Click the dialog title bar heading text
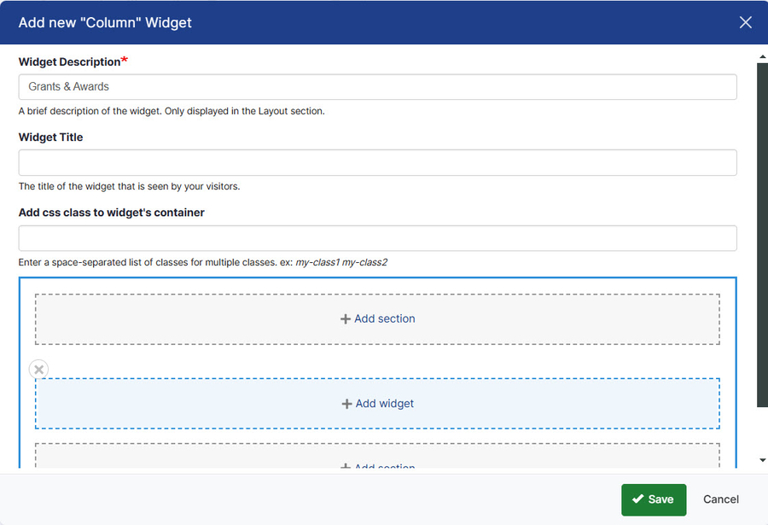Image resolution: width=768 pixels, height=525 pixels. click(x=105, y=22)
